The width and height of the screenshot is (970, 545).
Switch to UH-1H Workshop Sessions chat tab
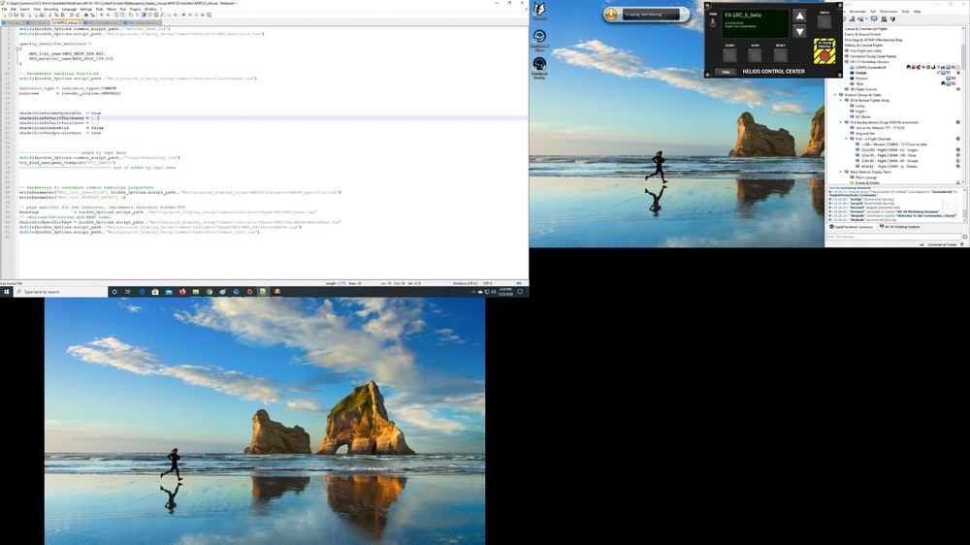pos(900,227)
